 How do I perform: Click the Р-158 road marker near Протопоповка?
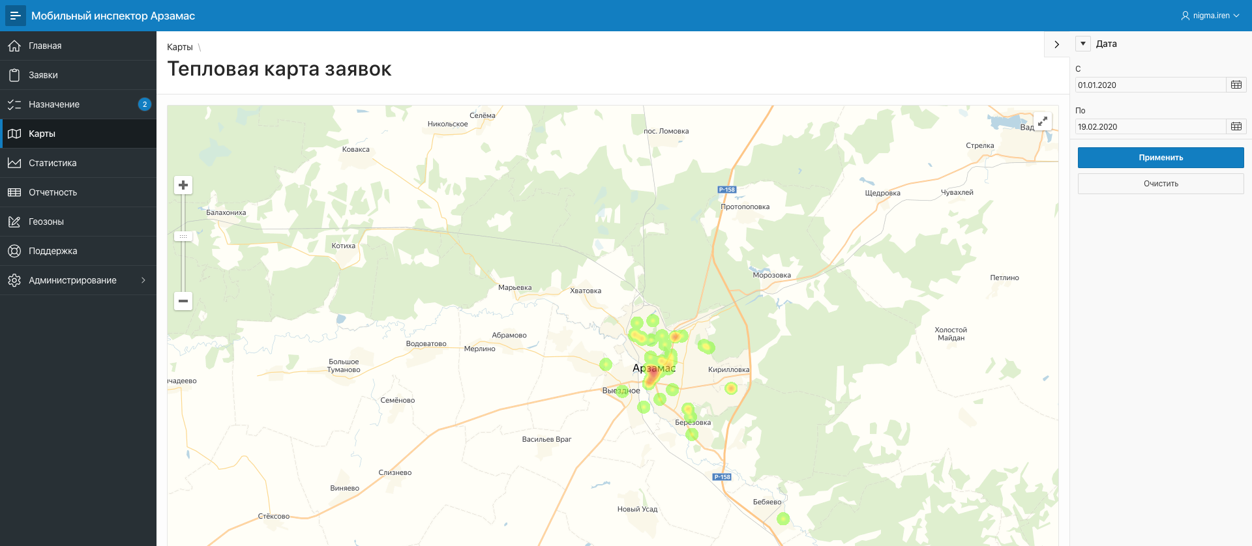pyautogui.click(x=727, y=190)
